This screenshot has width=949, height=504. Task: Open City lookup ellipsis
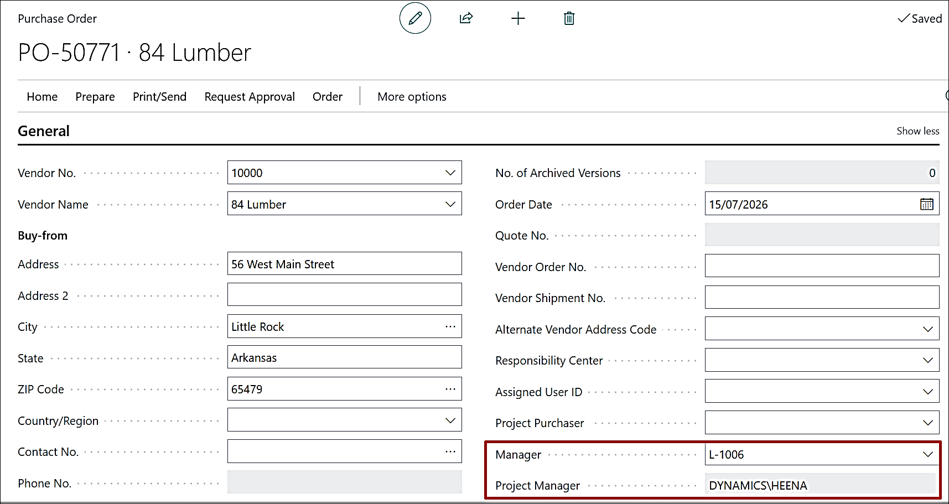tap(450, 326)
